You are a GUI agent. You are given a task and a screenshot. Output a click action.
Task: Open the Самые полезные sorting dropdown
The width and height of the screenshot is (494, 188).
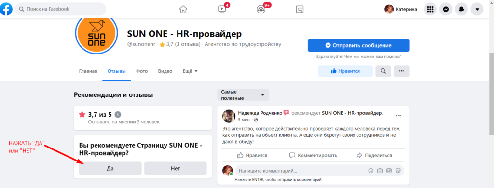(243, 95)
